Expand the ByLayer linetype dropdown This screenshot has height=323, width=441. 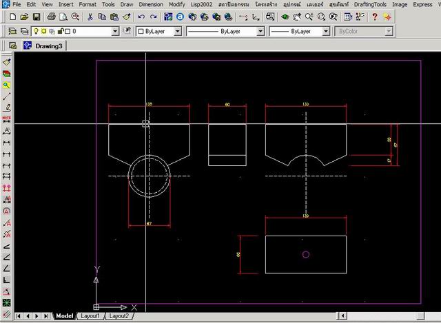[260, 32]
